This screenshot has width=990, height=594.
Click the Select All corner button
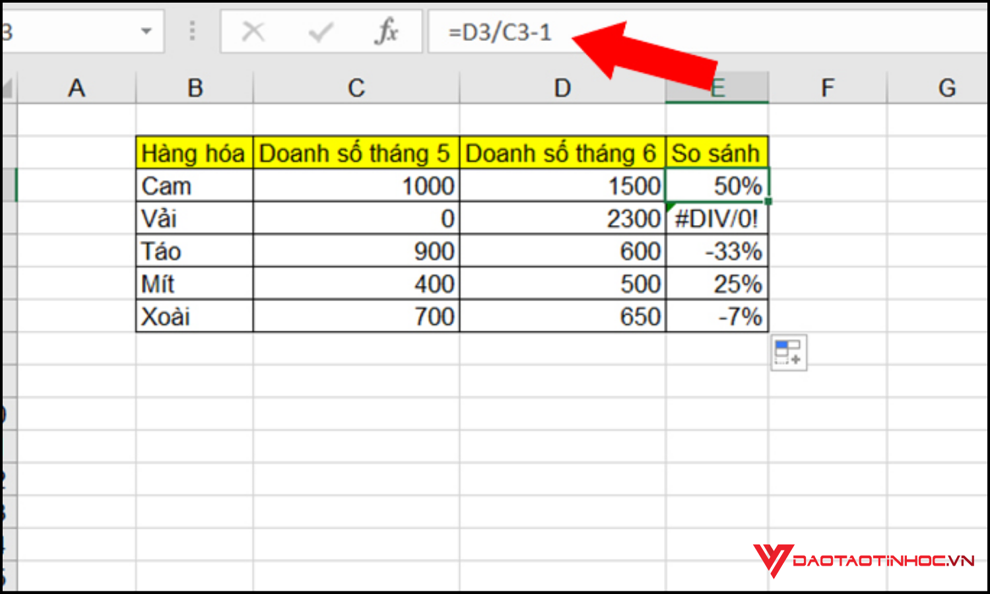pos(9,86)
